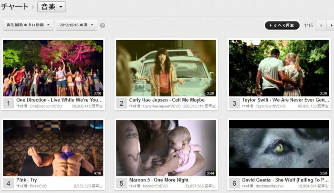Click the 3:58 duration label
This screenshot has height=193, width=334.
tap(323, 173)
